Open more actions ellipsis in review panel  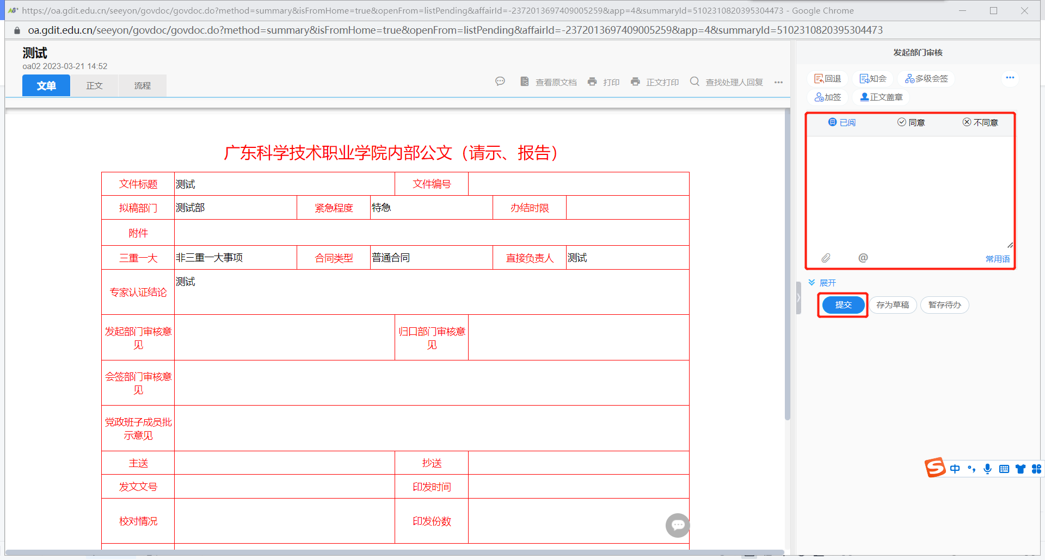click(1010, 78)
